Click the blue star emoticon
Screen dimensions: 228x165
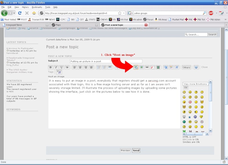(x=190, y=117)
